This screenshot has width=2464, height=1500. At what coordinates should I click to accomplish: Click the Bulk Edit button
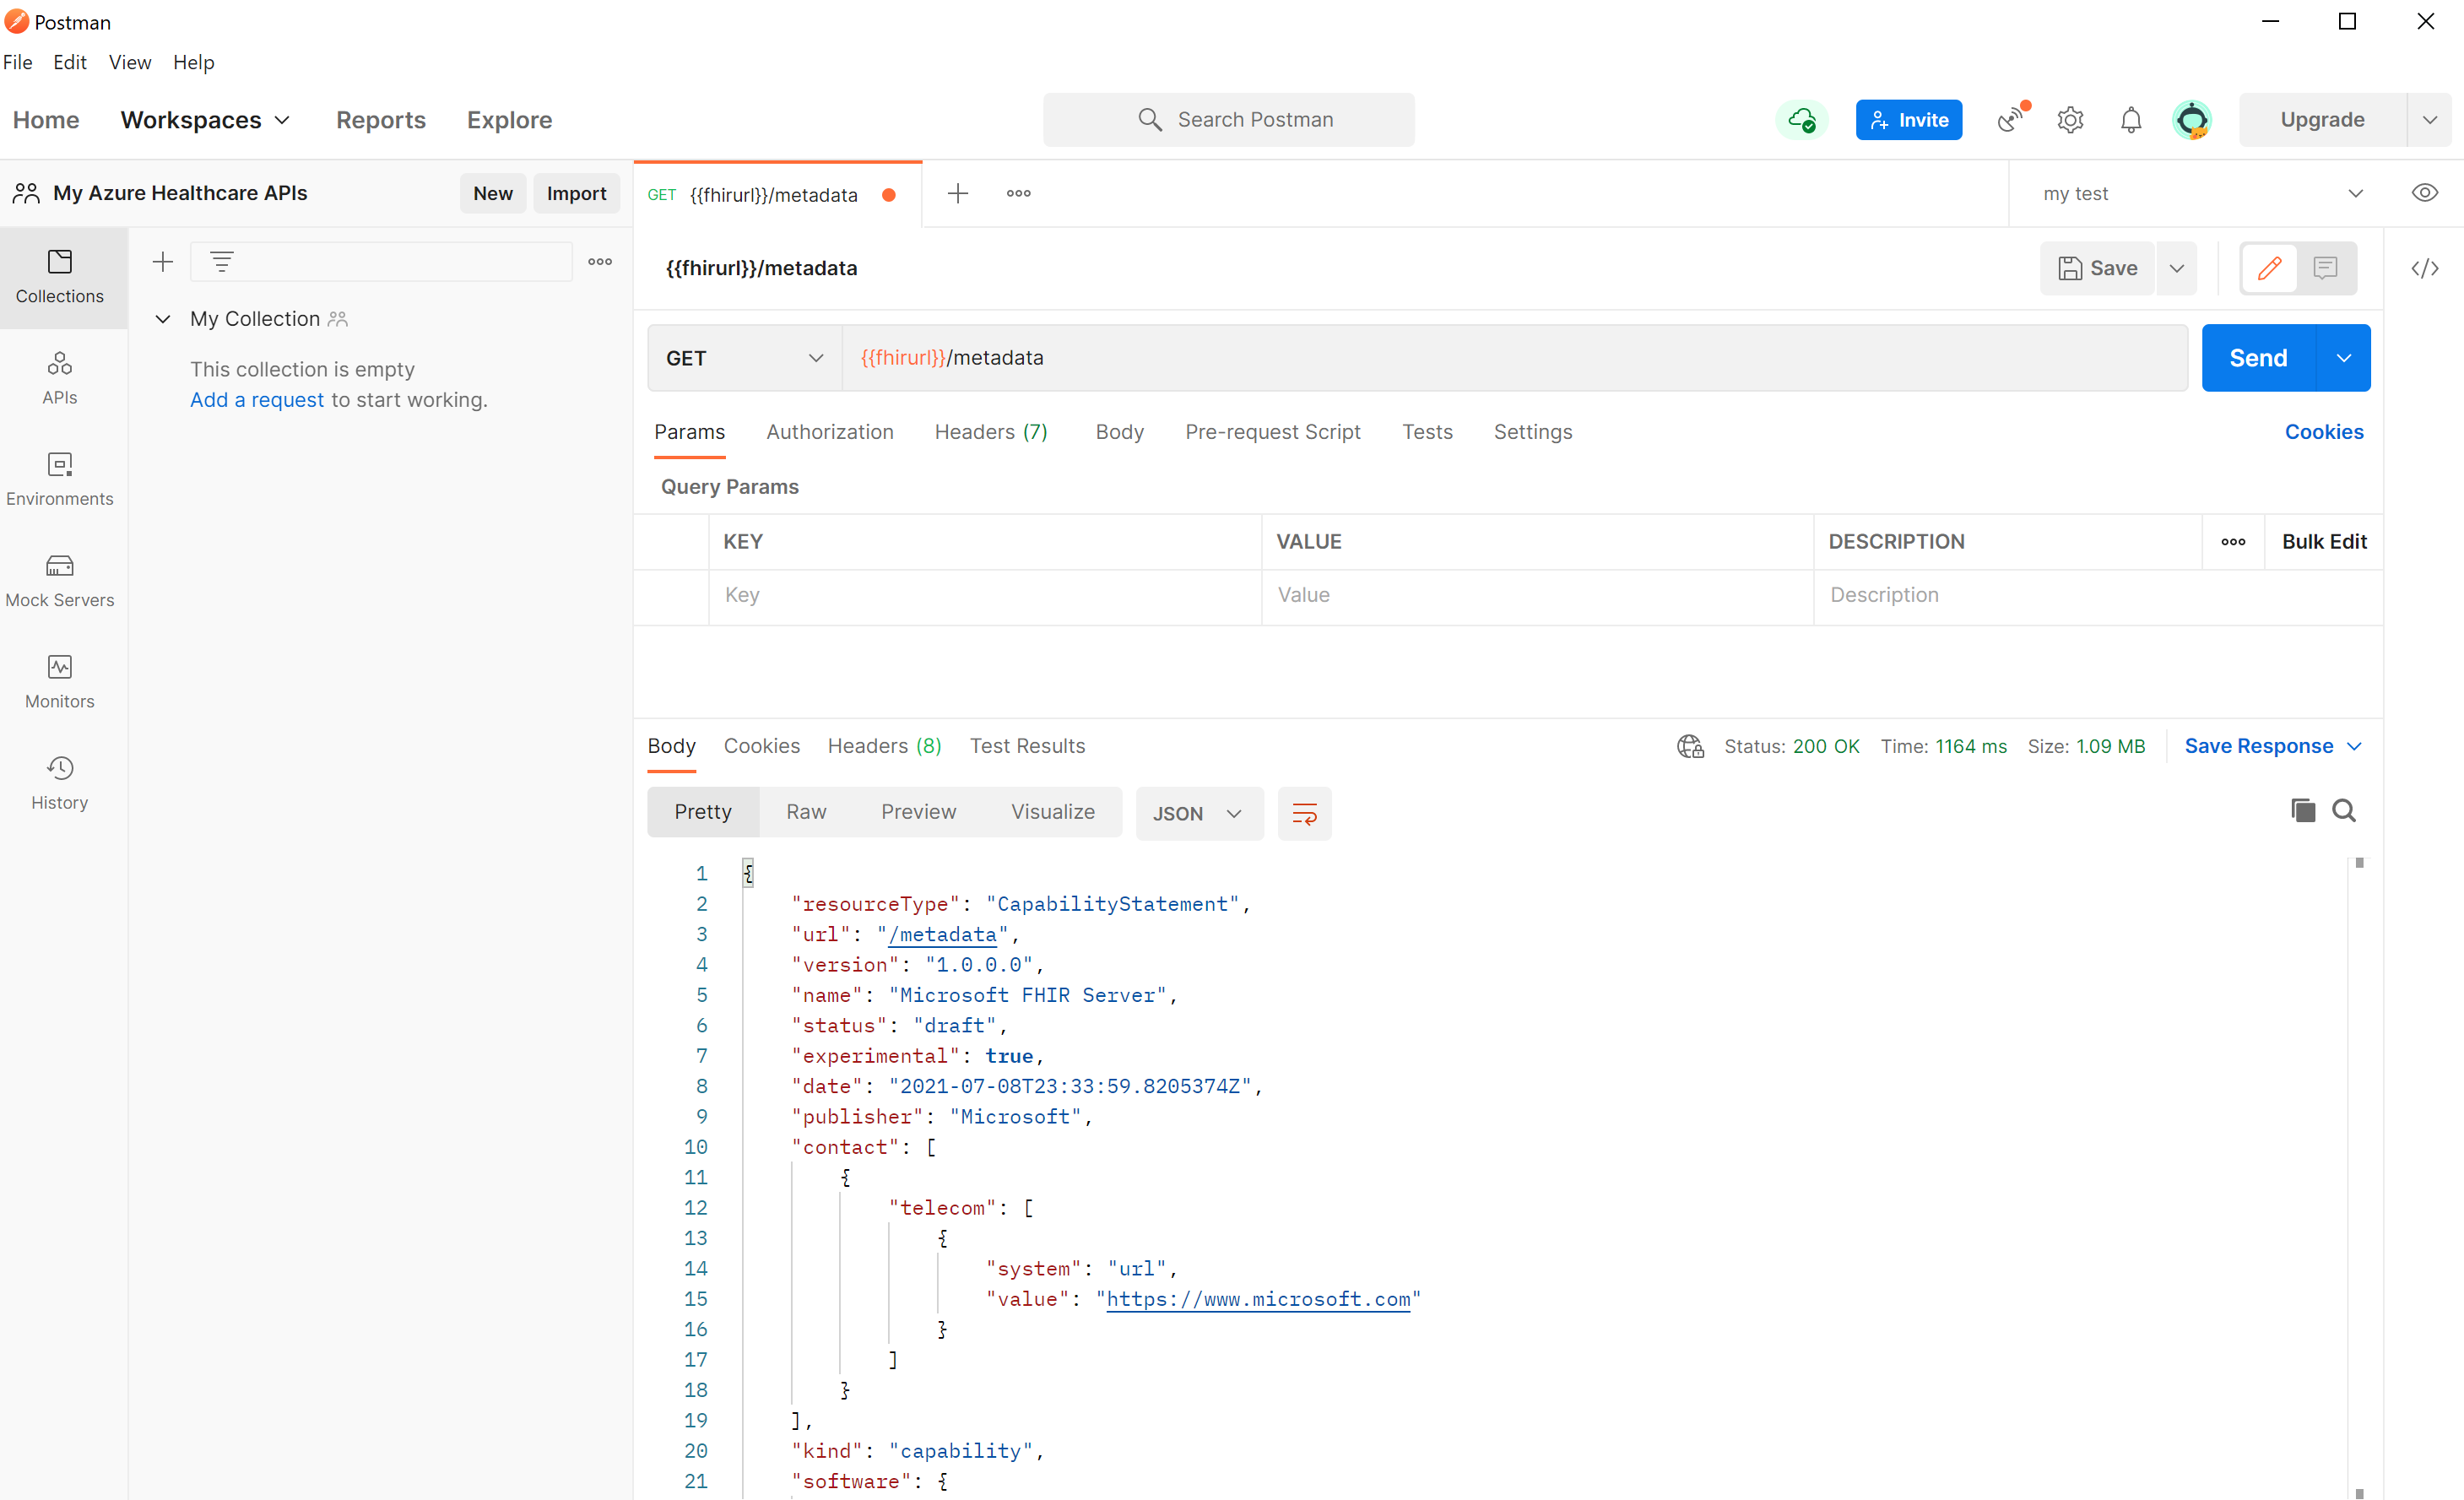click(x=2323, y=540)
